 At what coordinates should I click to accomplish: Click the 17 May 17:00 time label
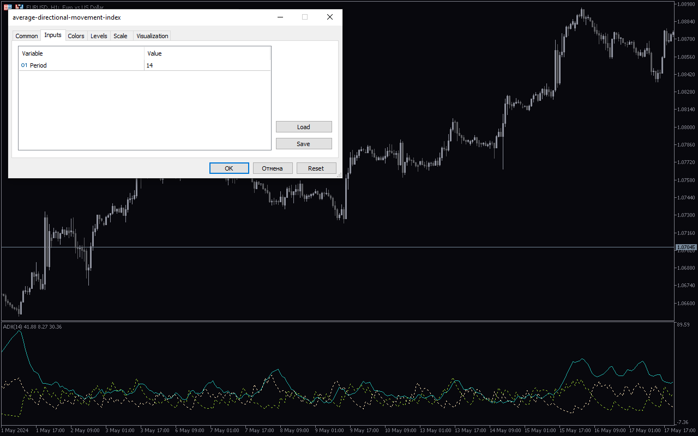click(x=680, y=431)
